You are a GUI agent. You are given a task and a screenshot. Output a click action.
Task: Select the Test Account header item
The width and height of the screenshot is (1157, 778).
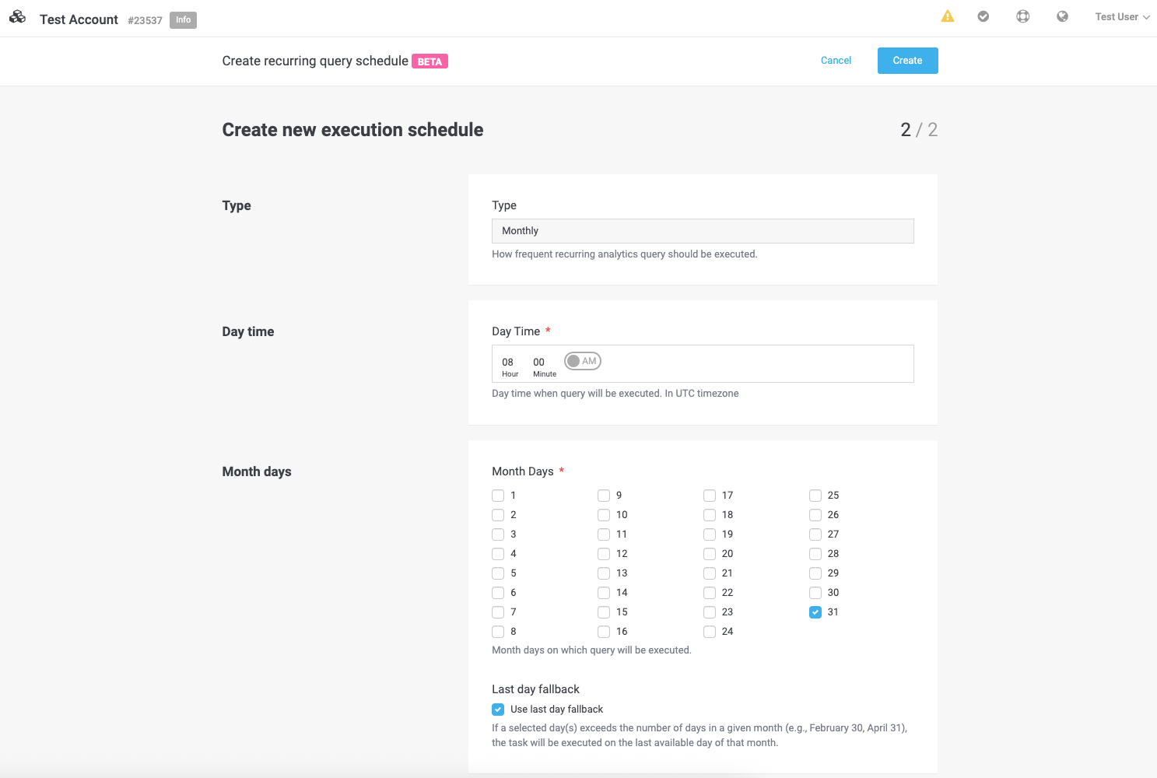[x=79, y=19]
